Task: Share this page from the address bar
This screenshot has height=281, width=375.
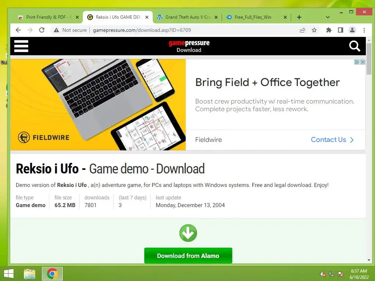Action: pos(302,30)
